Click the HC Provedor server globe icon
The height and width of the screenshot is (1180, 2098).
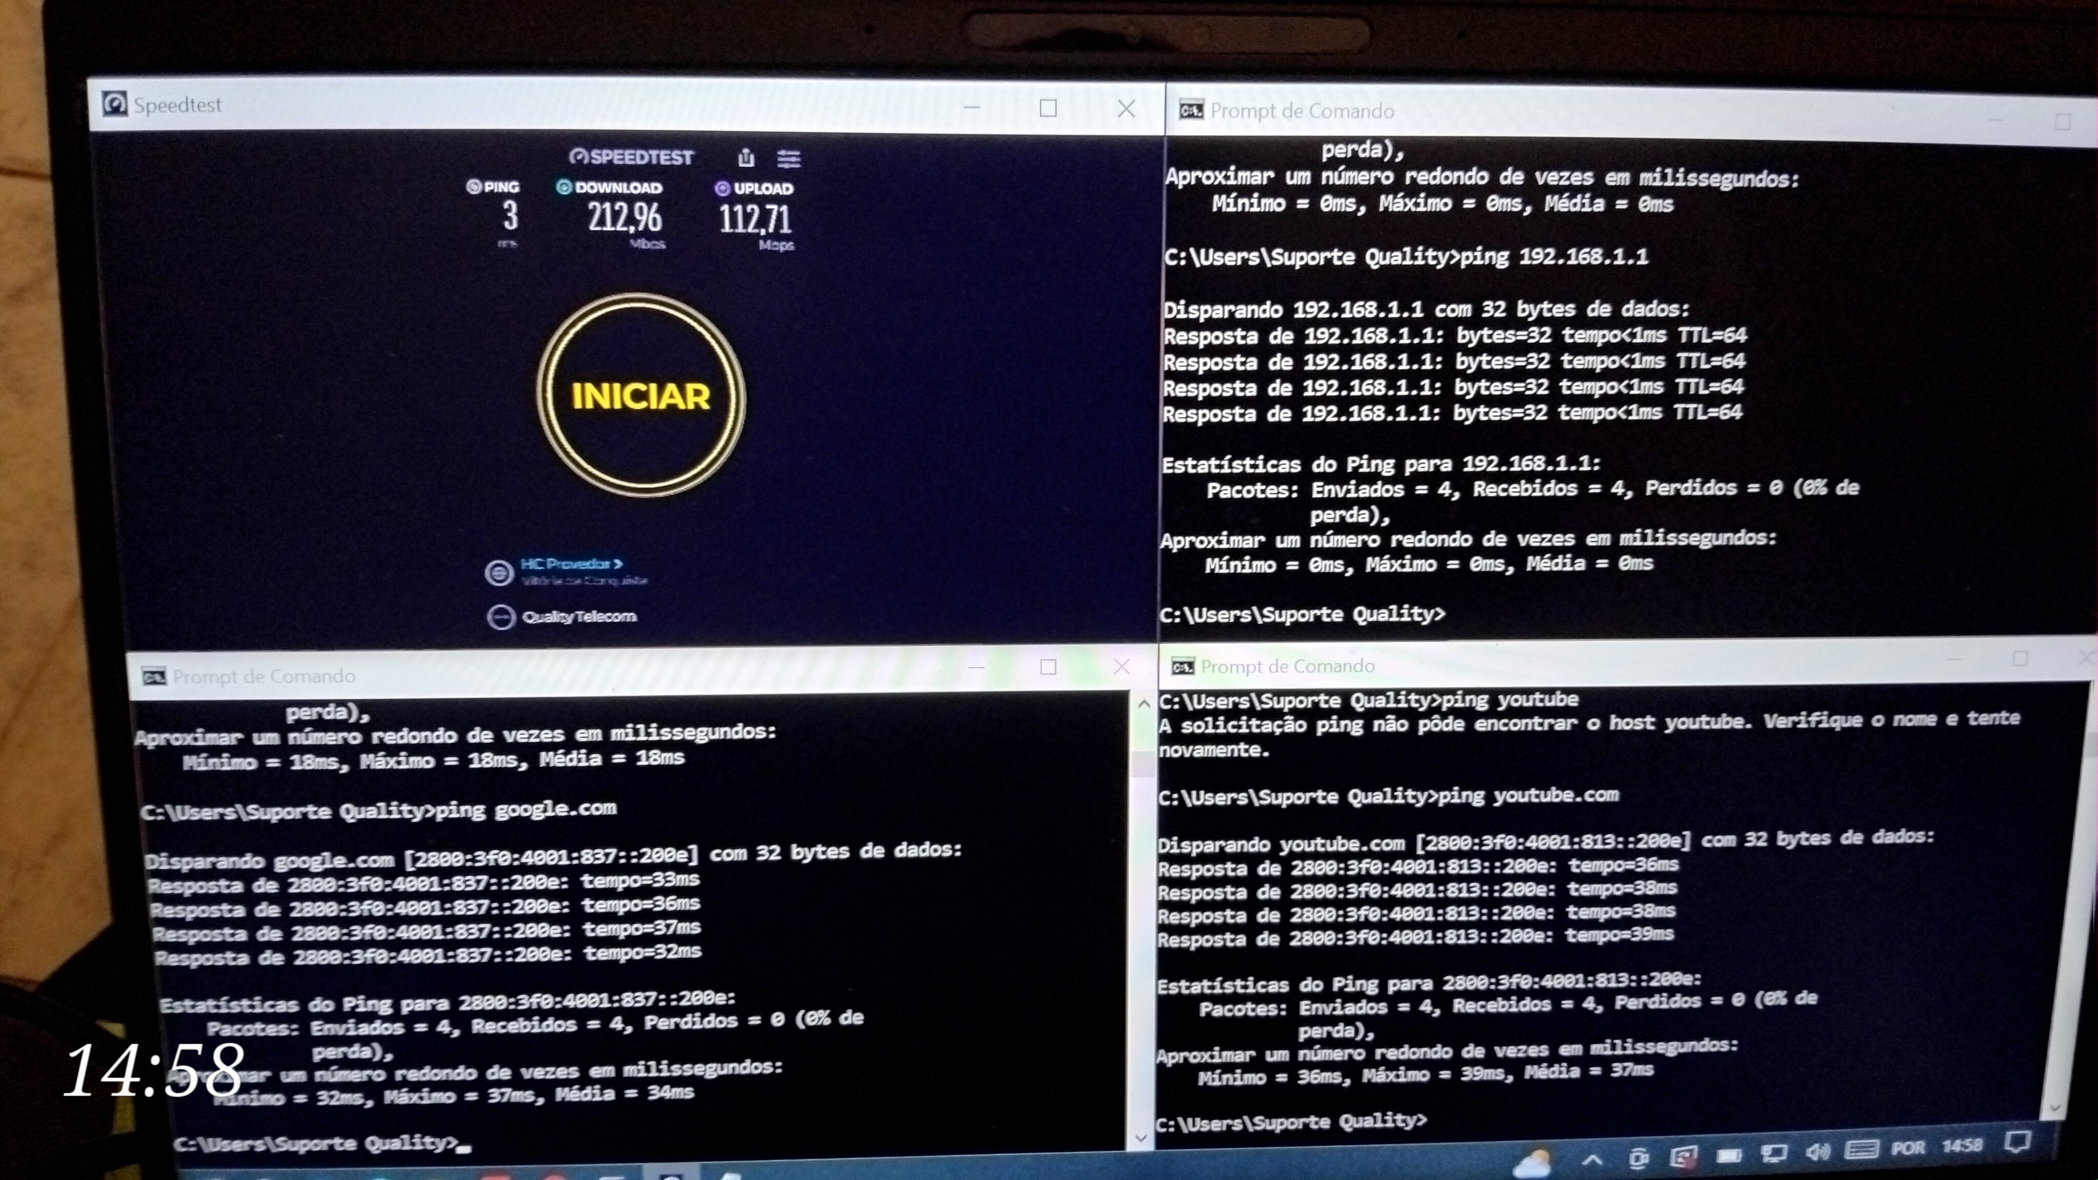498,573
